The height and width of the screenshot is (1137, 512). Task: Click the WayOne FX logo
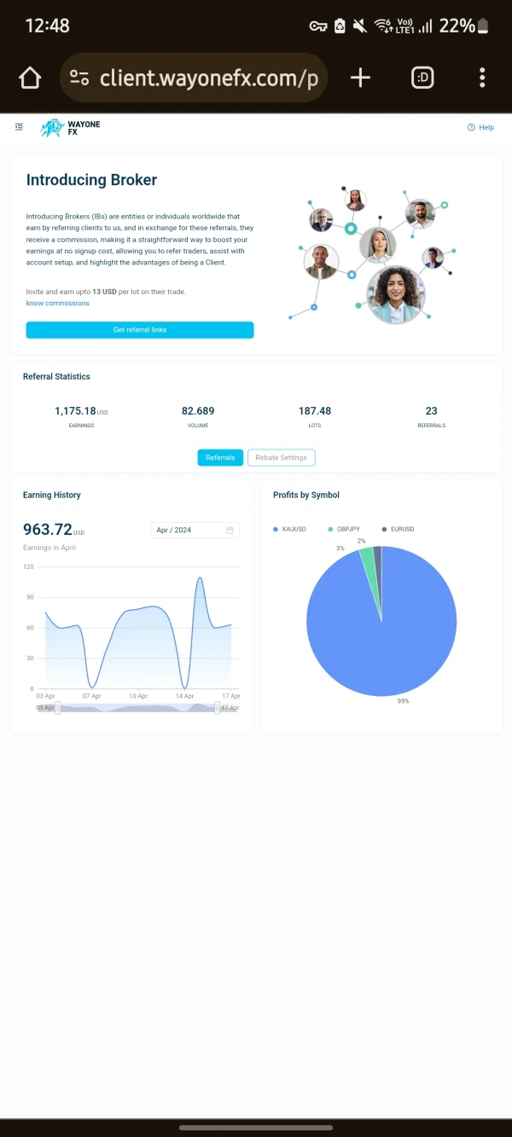tap(70, 128)
